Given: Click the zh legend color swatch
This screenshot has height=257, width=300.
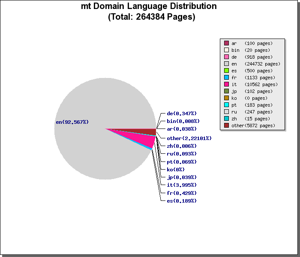Looking at the screenshot, I should click(x=226, y=119).
